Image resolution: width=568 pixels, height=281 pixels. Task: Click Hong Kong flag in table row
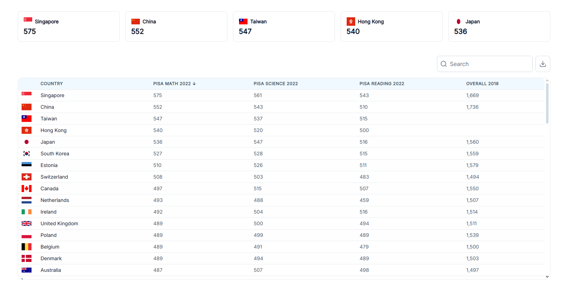[27, 130]
